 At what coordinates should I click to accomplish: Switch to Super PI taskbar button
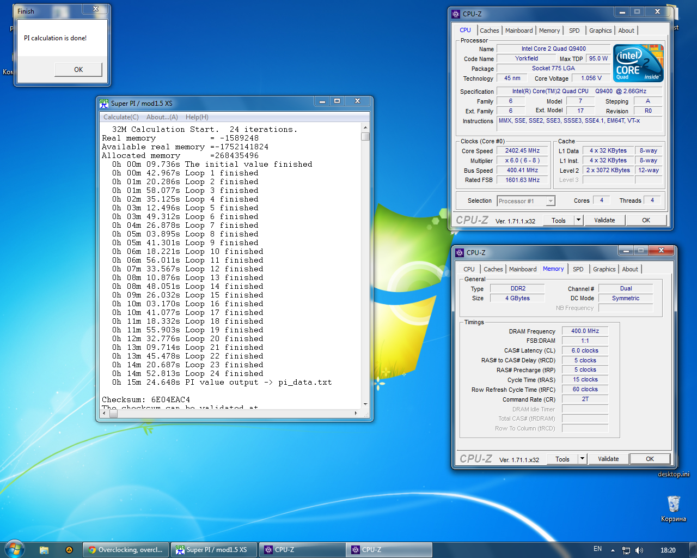(x=214, y=550)
